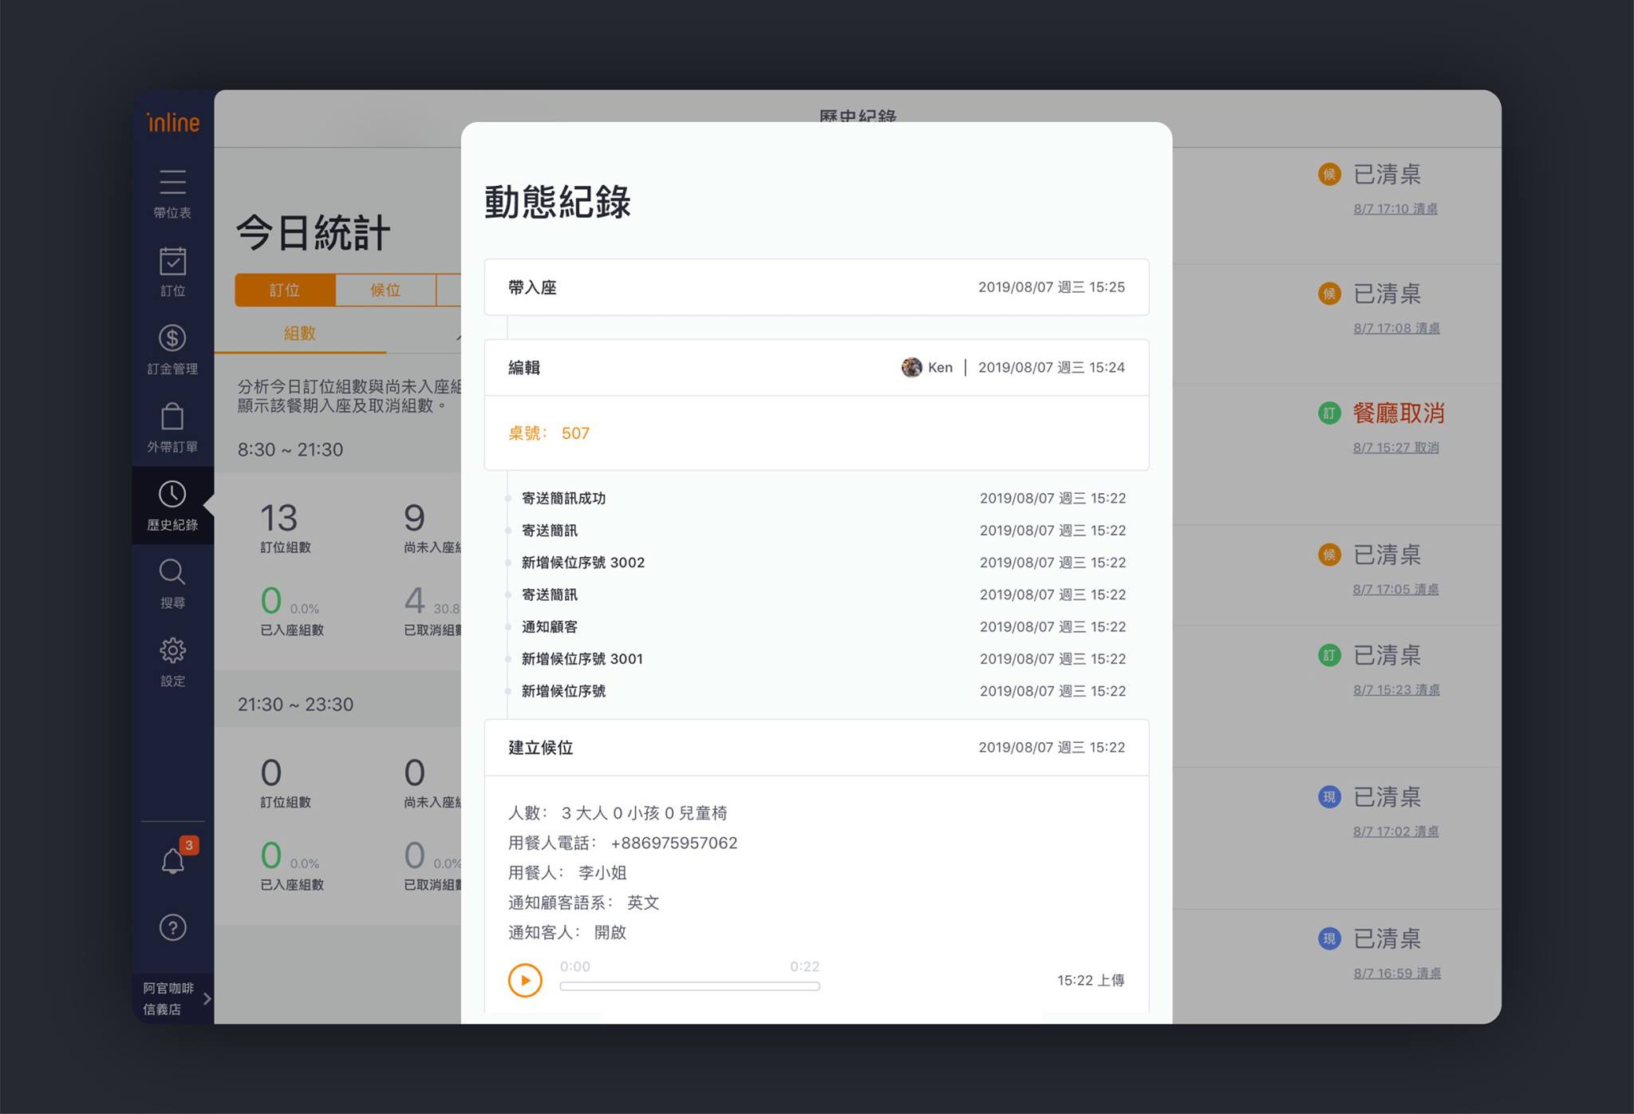Select the 歷史紀錄 clock icon
This screenshot has width=1634, height=1114.
[x=172, y=495]
